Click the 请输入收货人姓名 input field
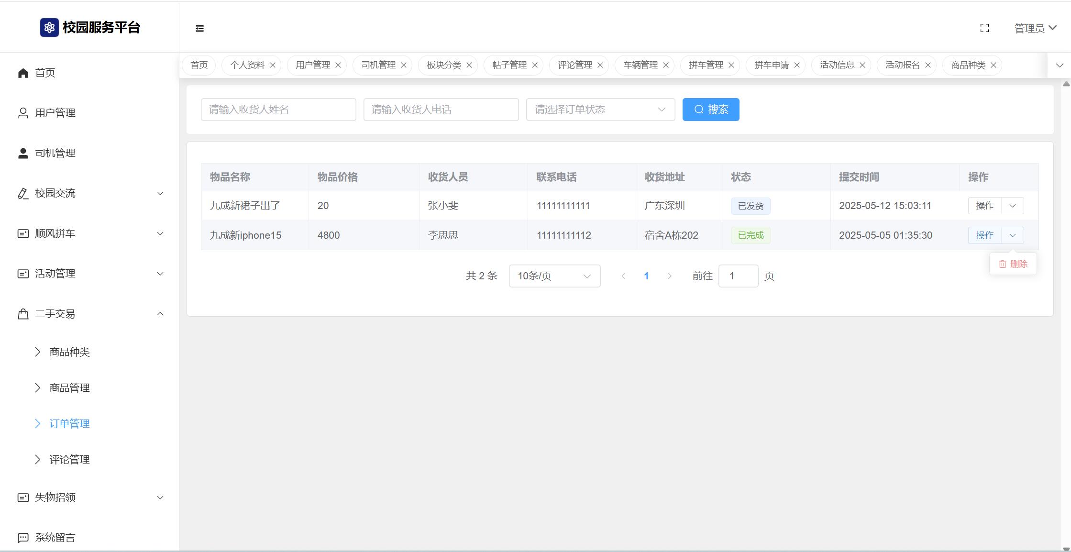The image size is (1071, 552). coord(278,110)
